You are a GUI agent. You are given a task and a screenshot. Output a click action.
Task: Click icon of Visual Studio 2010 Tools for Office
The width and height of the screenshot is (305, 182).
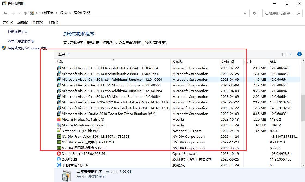(x=59, y=114)
